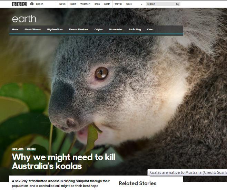Click the account avatar icon beside Sign in
Image resolution: width=227 pixels, height=190 pixels.
[x=32, y=4]
